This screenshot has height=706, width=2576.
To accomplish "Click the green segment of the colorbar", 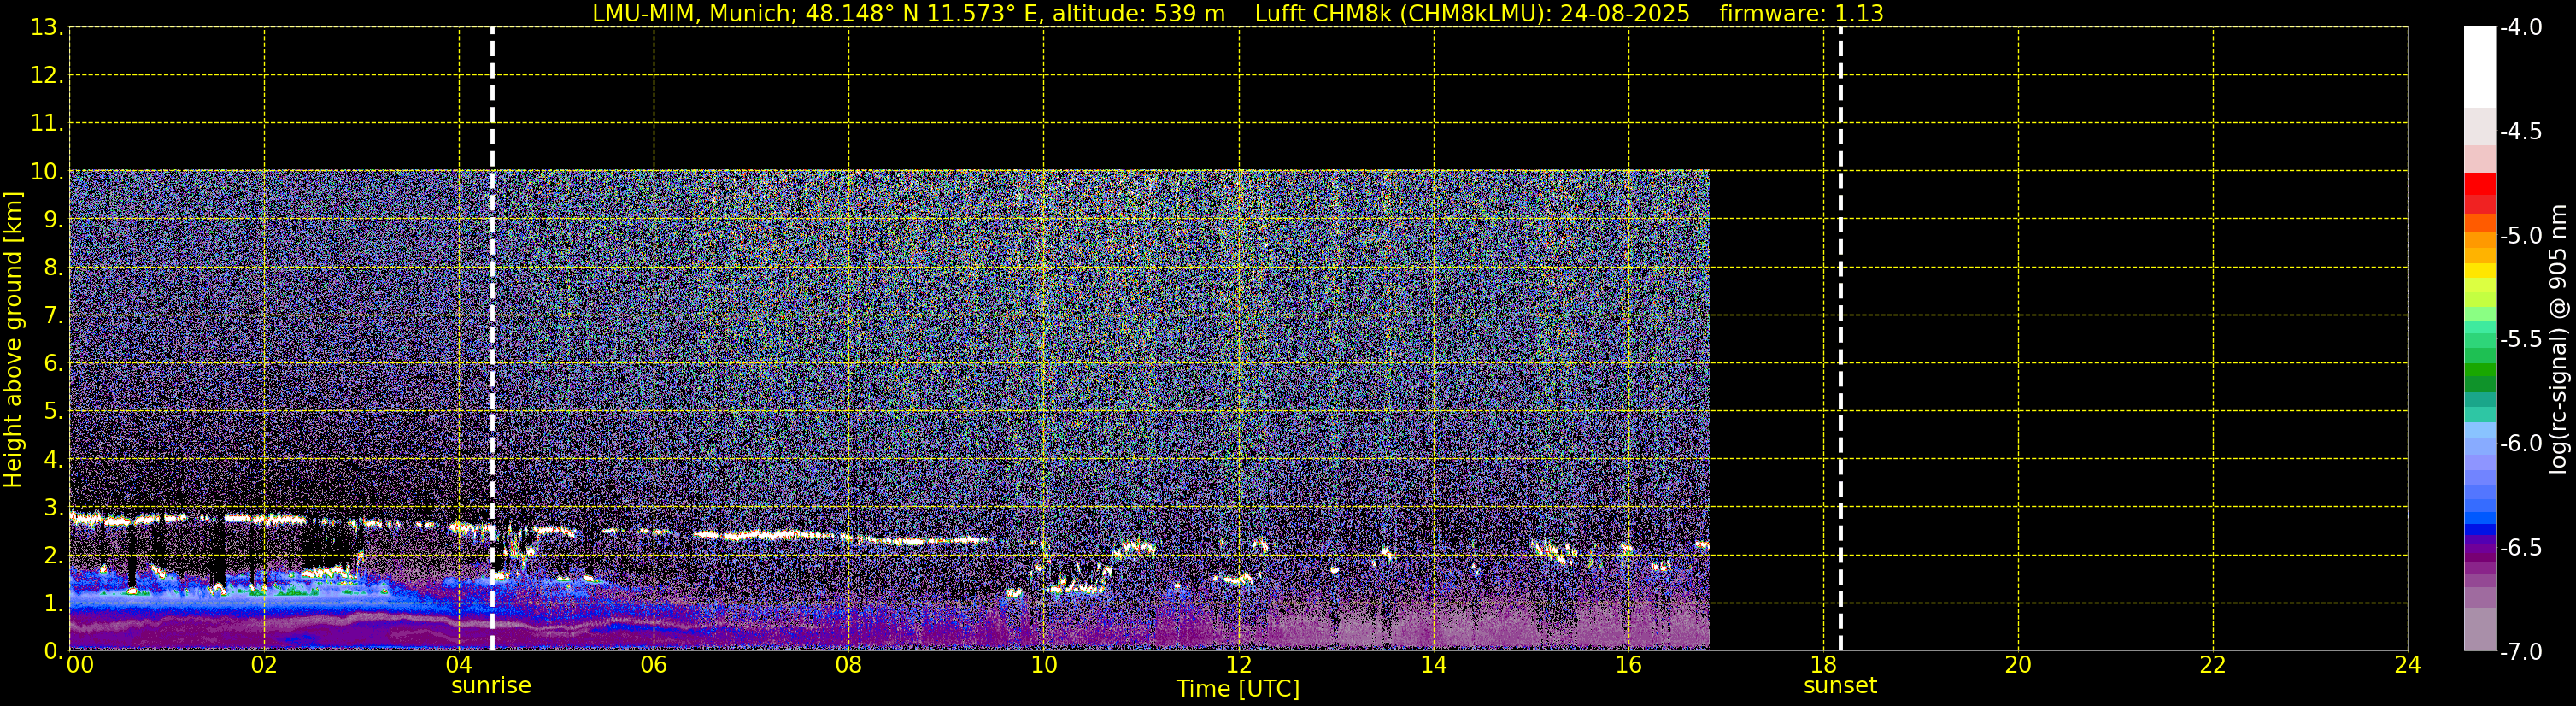I will 2480,368.
